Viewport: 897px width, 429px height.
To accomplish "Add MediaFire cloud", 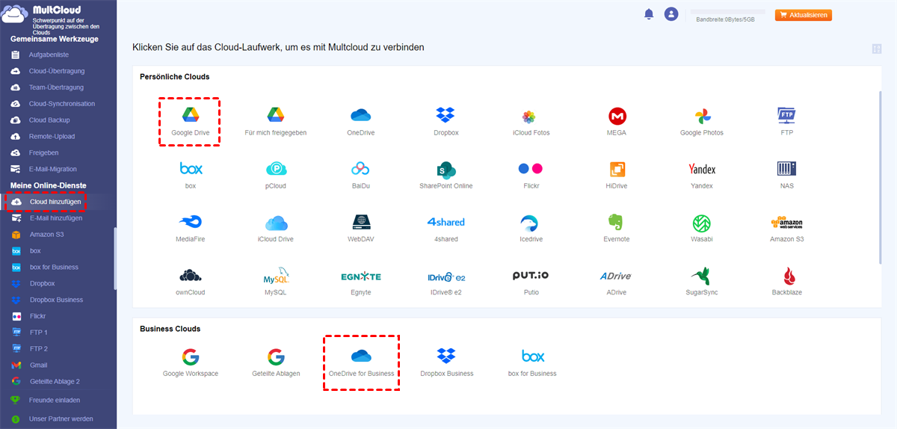I will 191,222.
